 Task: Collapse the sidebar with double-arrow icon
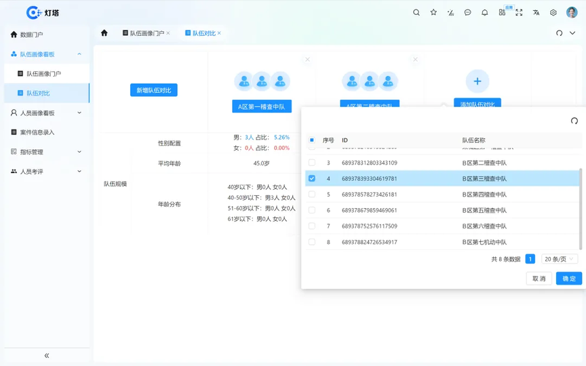coord(47,356)
